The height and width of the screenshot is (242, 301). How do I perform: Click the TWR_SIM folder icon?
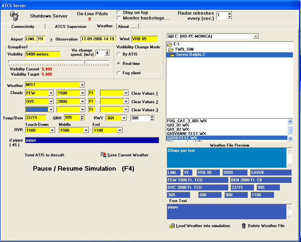[x=171, y=50]
